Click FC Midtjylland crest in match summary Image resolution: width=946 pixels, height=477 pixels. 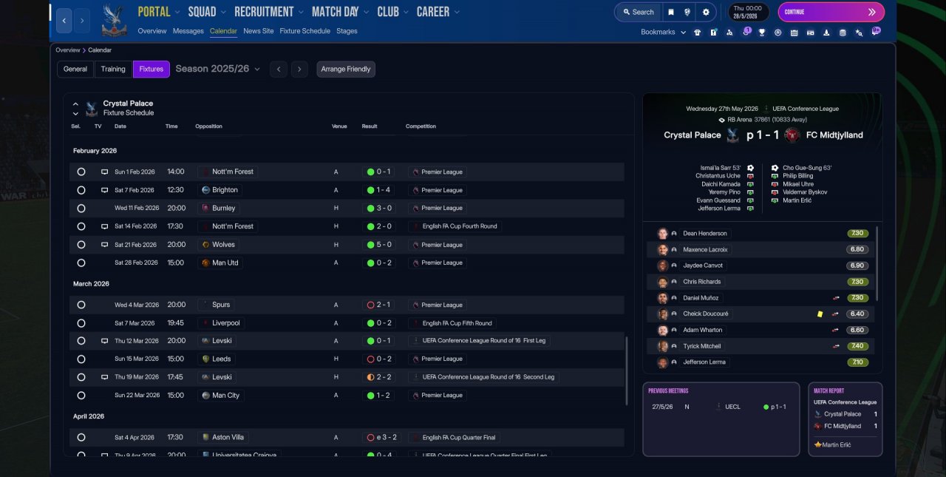[792, 135]
